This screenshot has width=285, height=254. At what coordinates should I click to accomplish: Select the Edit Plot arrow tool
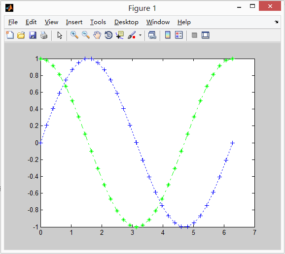[x=60, y=35]
